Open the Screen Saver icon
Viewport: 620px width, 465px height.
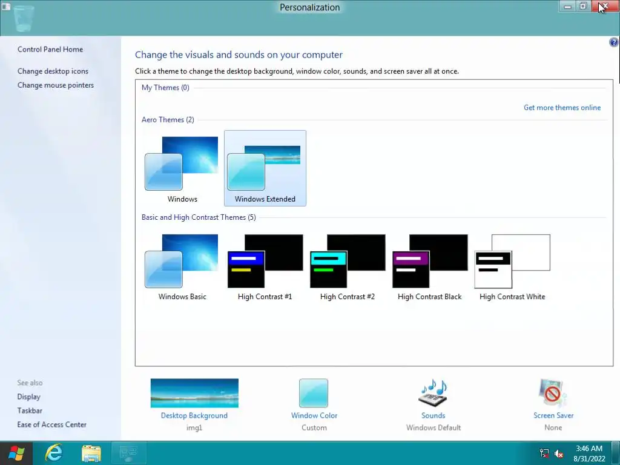click(553, 392)
